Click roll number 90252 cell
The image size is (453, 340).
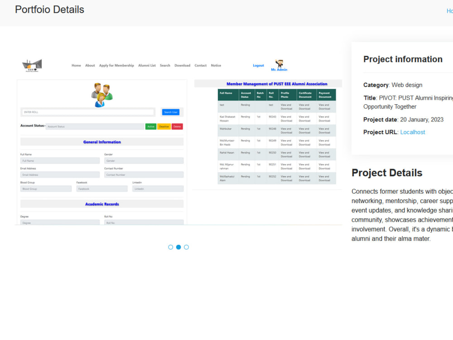point(272,178)
